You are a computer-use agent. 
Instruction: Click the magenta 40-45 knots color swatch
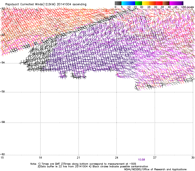(x=173, y=3)
